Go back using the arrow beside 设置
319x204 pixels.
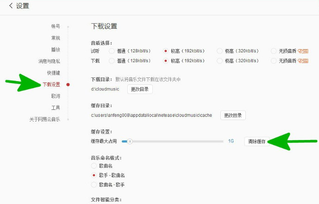coord(11,6)
